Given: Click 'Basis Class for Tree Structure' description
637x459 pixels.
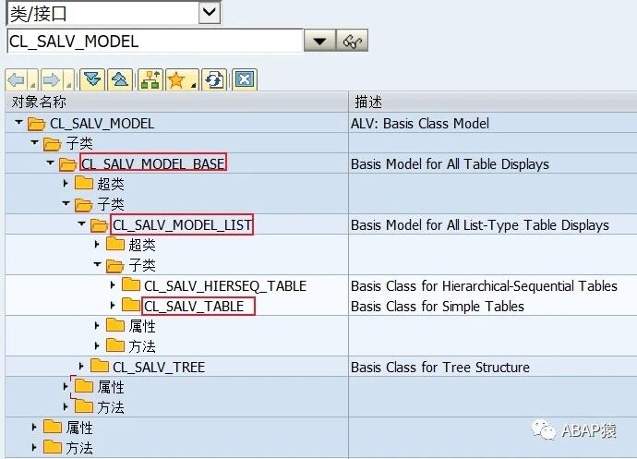Looking at the screenshot, I should [x=440, y=368].
